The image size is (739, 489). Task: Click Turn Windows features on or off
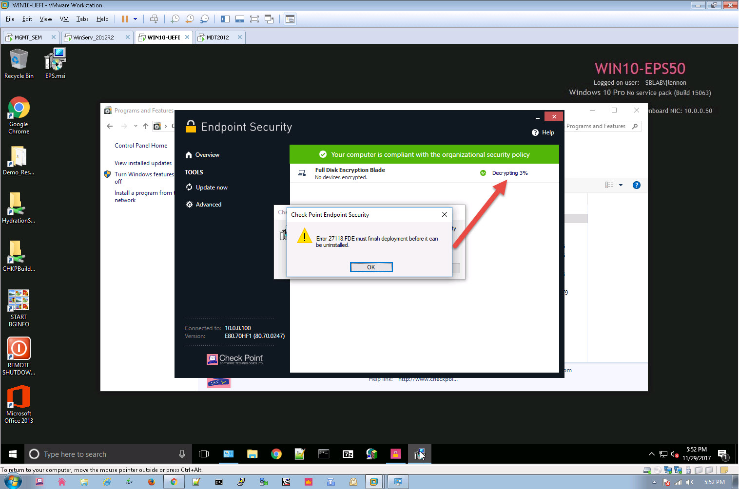[x=144, y=178]
